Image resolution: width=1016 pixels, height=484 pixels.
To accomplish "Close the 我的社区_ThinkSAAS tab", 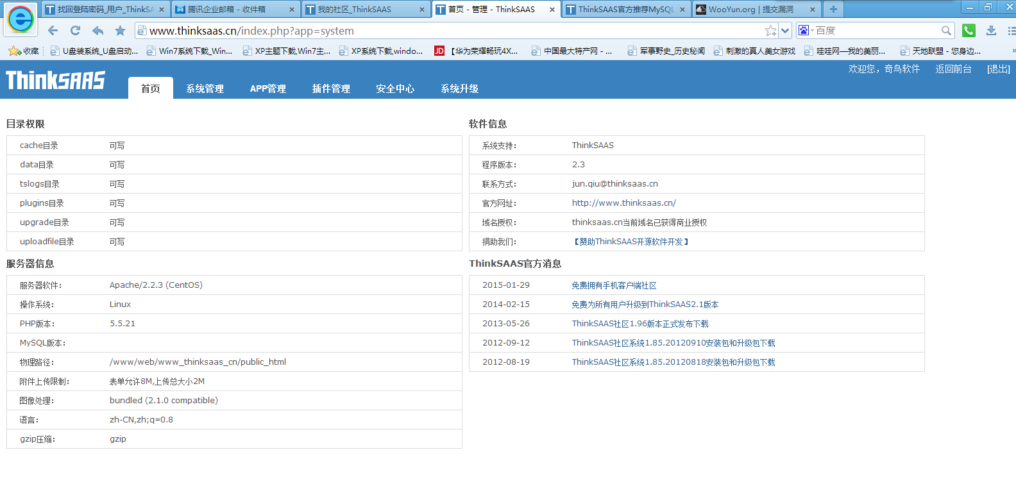I will [422, 10].
